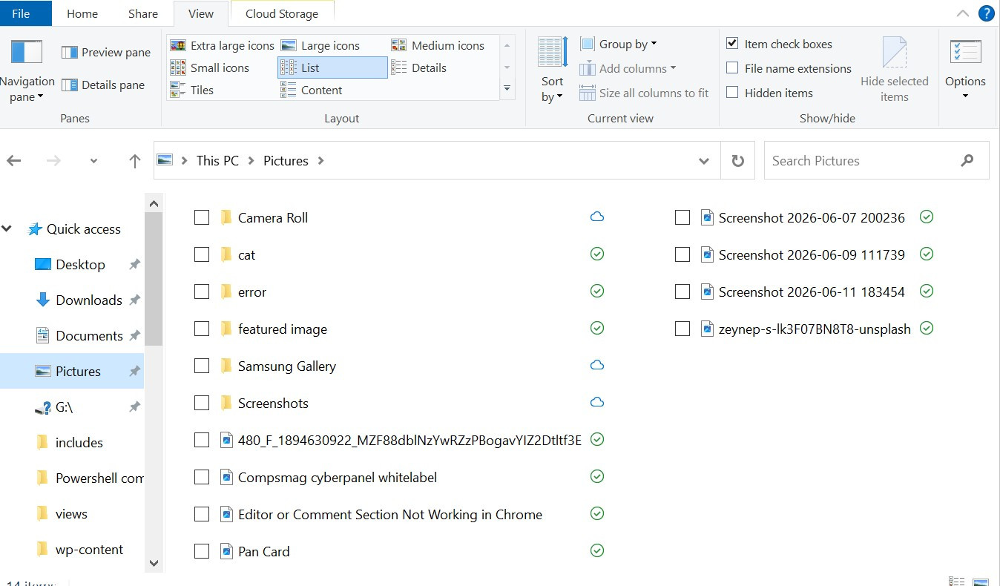Click the cat folder sync status icon
Image resolution: width=1000 pixels, height=586 pixels.
tap(597, 254)
